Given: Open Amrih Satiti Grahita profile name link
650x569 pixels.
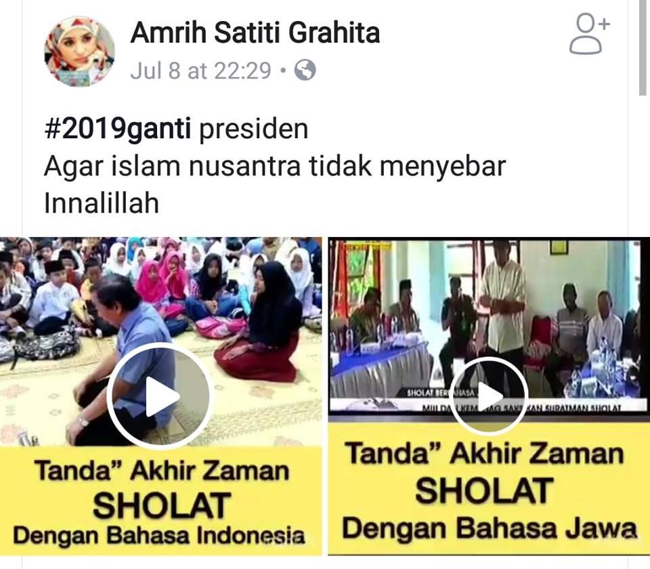Looking at the screenshot, I should (x=255, y=33).
